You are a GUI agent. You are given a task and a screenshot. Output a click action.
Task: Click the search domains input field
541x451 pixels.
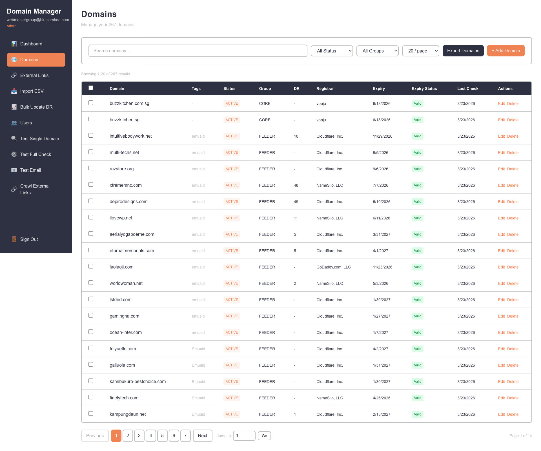click(198, 51)
